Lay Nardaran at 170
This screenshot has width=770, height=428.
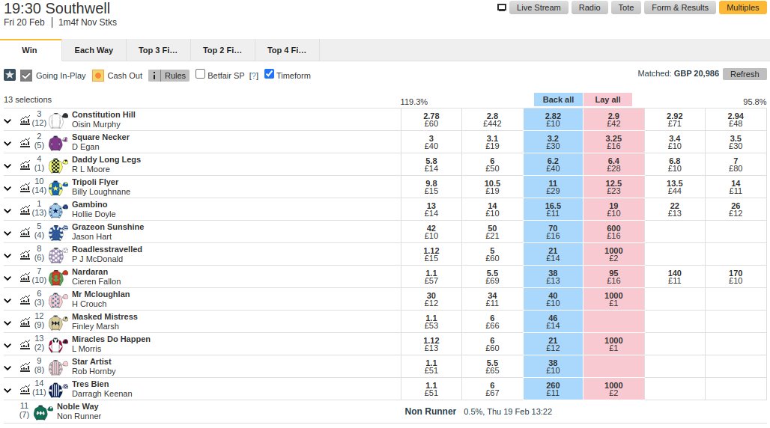click(x=736, y=277)
